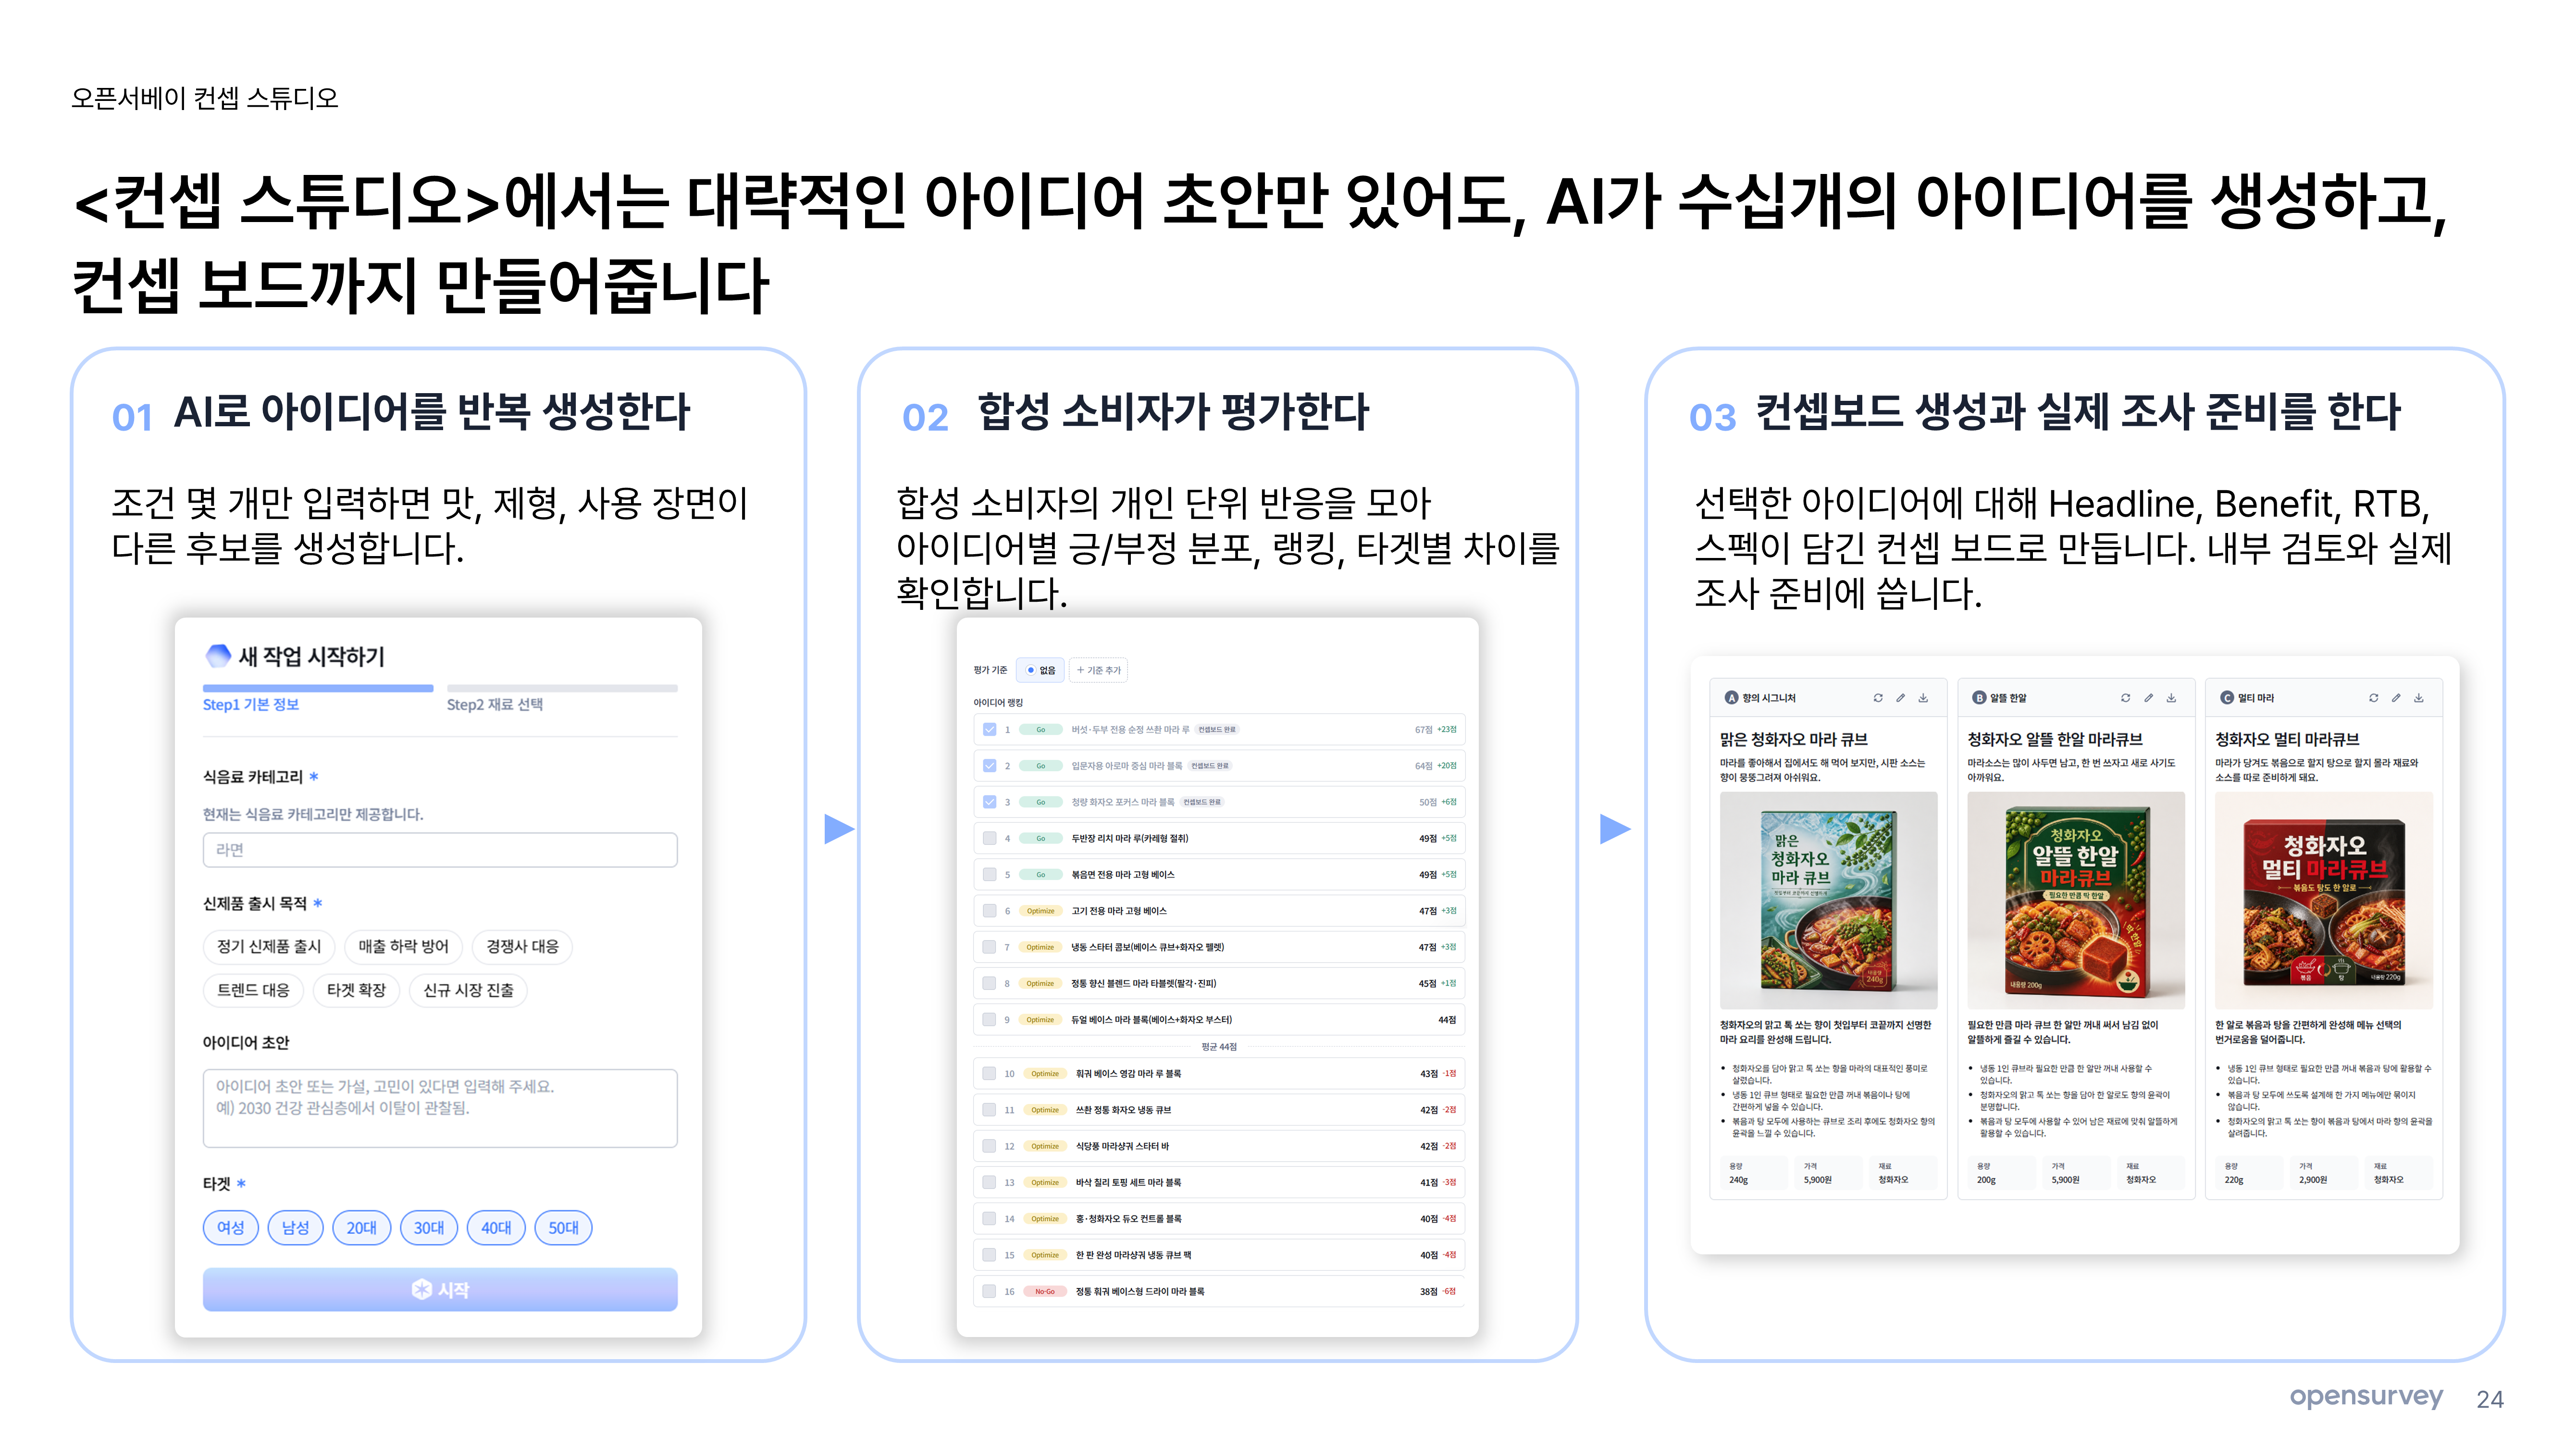Check idea 5 볶음면 전용 마라 고형 베이스
Viewport: 2576px width, 1449px height.
(989, 875)
